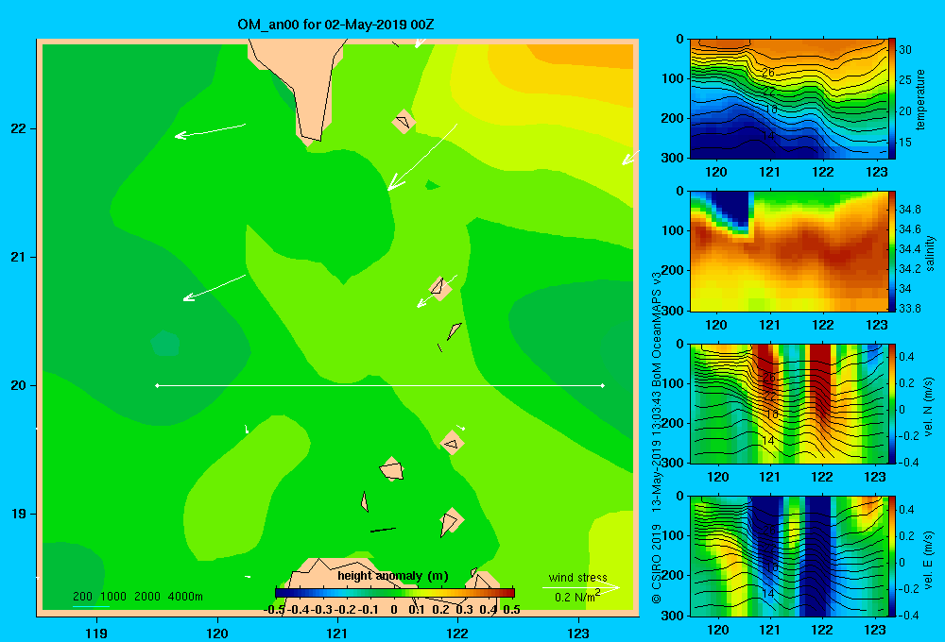945x642 pixels.
Task: Open the temperature section panel
Action: [x=788, y=99]
